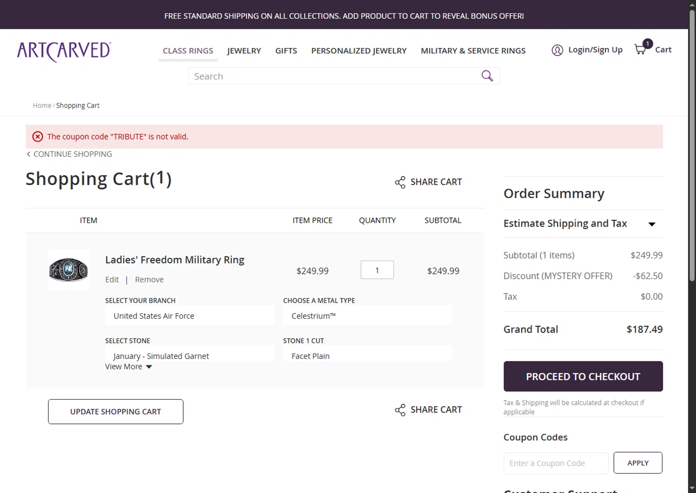
Task: Open the Personalized Jewelry menu
Action: 359,51
